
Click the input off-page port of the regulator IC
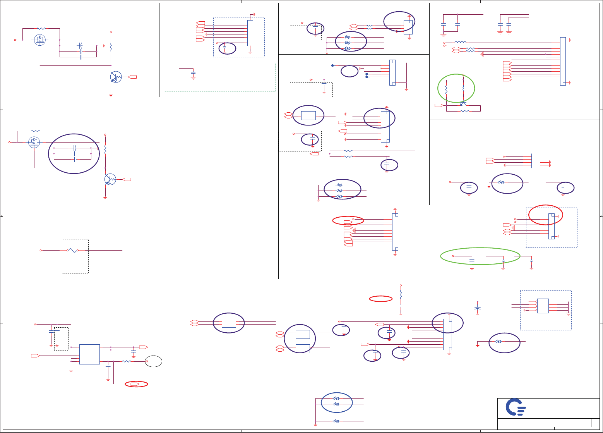click(x=35, y=355)
